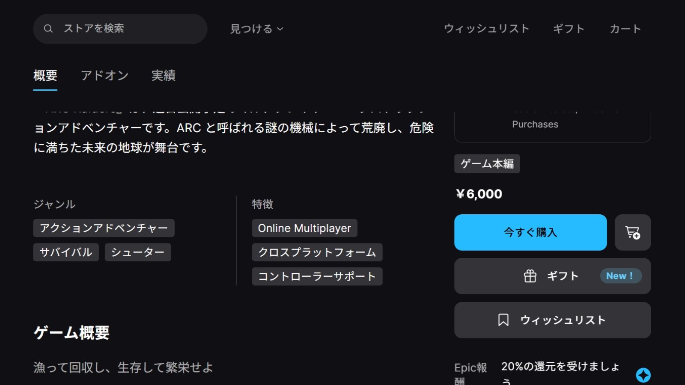Click the コントローラーサポート feature tag
The width and height of the screenshot is (685, 385).
click(317, 276)
